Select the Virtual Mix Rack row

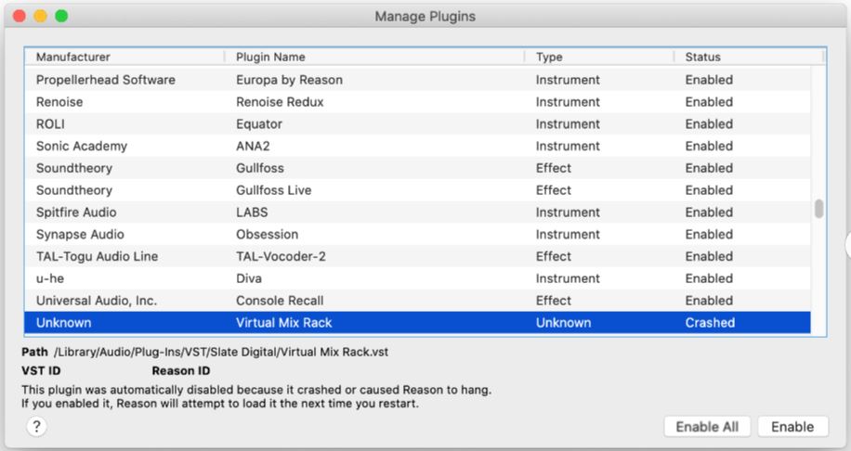point(417,323)
